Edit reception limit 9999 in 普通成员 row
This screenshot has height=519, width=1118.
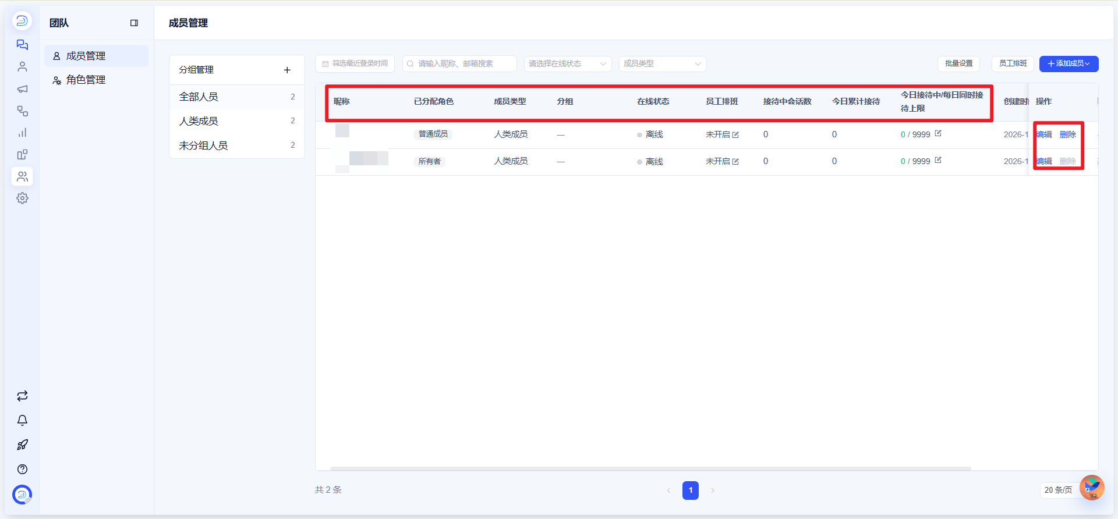[938, 133]
